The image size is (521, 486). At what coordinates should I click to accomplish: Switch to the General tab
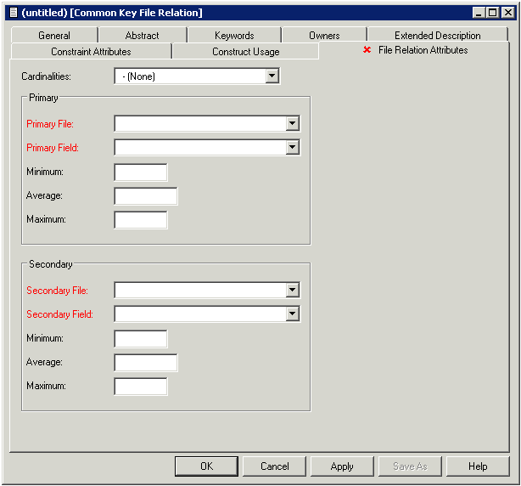pos(54,36)
